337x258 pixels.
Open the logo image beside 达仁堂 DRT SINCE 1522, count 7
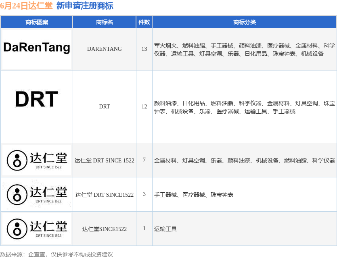pyautogui.click(x=37, y=160)
